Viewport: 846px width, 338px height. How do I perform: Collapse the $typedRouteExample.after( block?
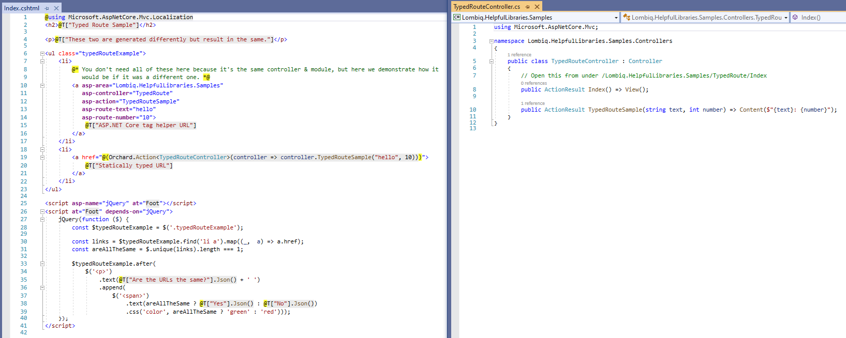pyautogui.click(x=42, y=264)
